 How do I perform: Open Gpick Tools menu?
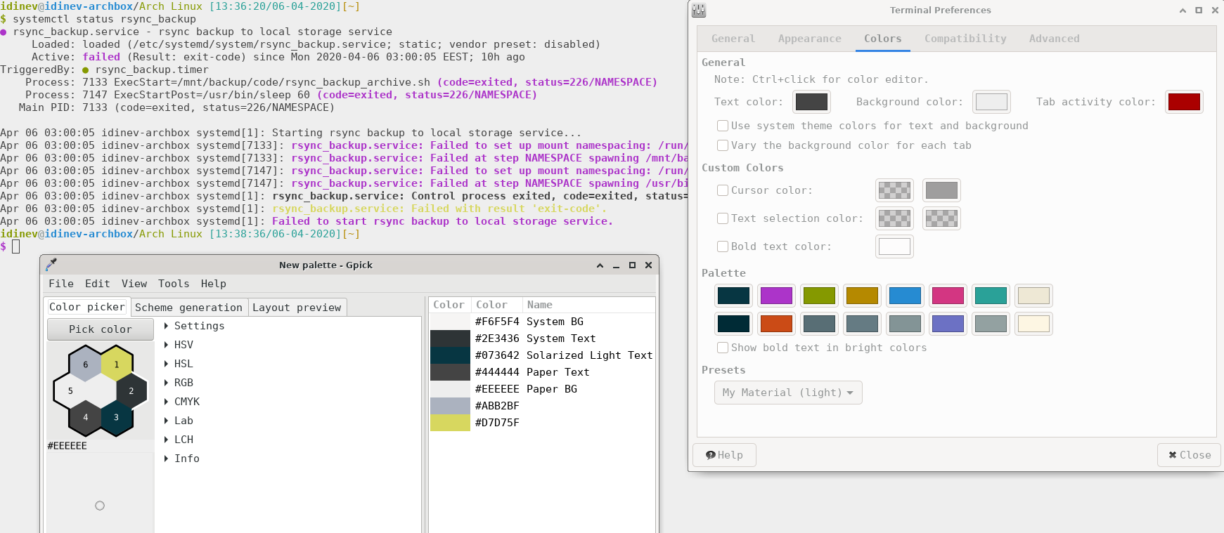coord(174,284)
